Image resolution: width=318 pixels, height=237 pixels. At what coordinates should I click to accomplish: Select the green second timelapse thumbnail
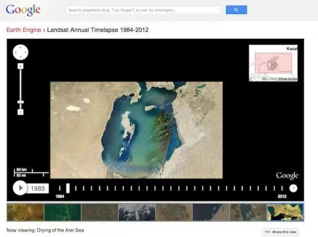pyautogui.click(x=63, y=212)
